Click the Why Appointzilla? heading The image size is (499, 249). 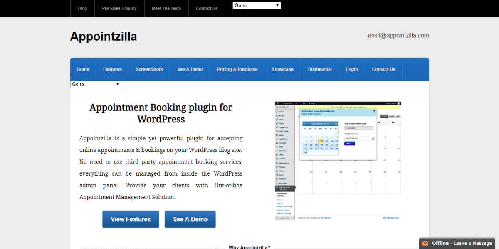click(249, 247)
